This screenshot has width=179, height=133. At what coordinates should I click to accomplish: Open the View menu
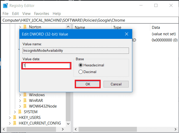click(26, 14)
